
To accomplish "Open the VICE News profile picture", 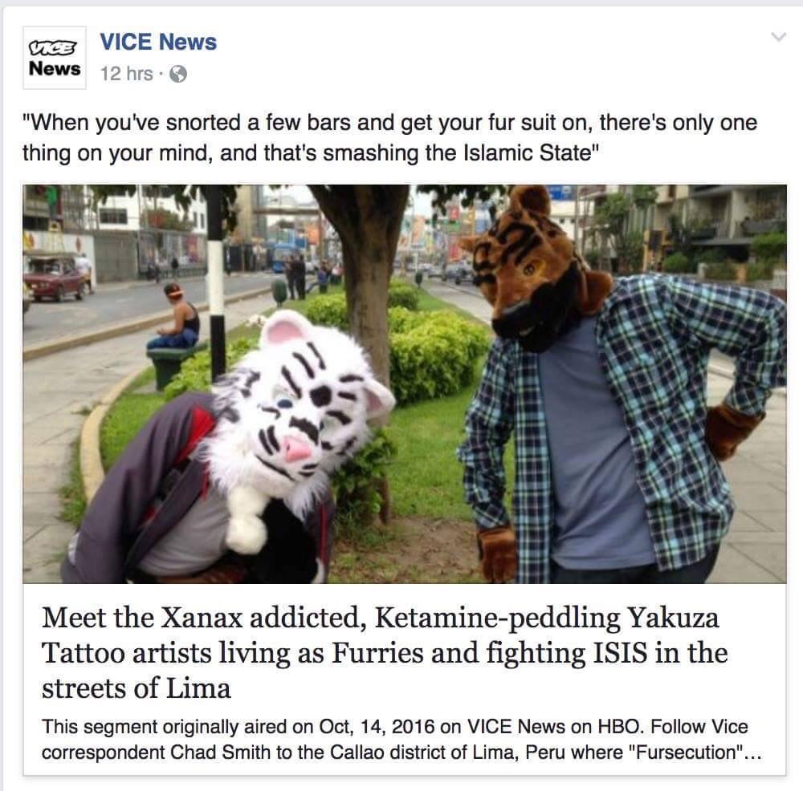I will [55, 58].
